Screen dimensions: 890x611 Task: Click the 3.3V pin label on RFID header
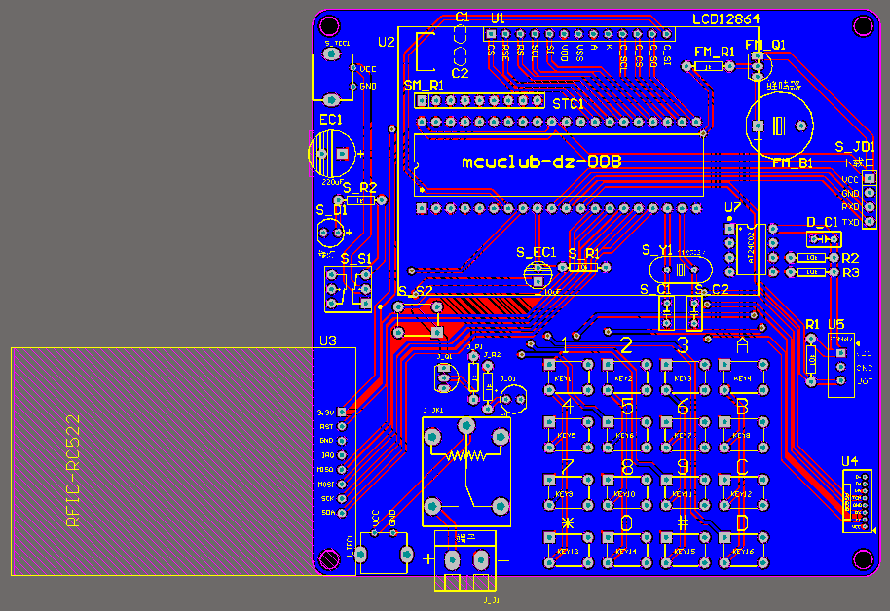[x=326, y=413]
